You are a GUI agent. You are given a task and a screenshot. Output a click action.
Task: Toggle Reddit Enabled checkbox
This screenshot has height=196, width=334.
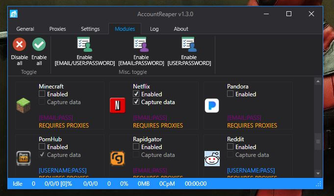click(230, 147)
